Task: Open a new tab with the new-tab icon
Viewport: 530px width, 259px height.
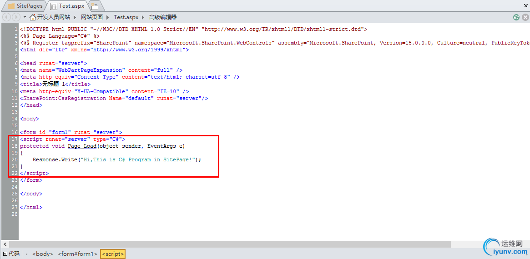Action: pos(95,6)
